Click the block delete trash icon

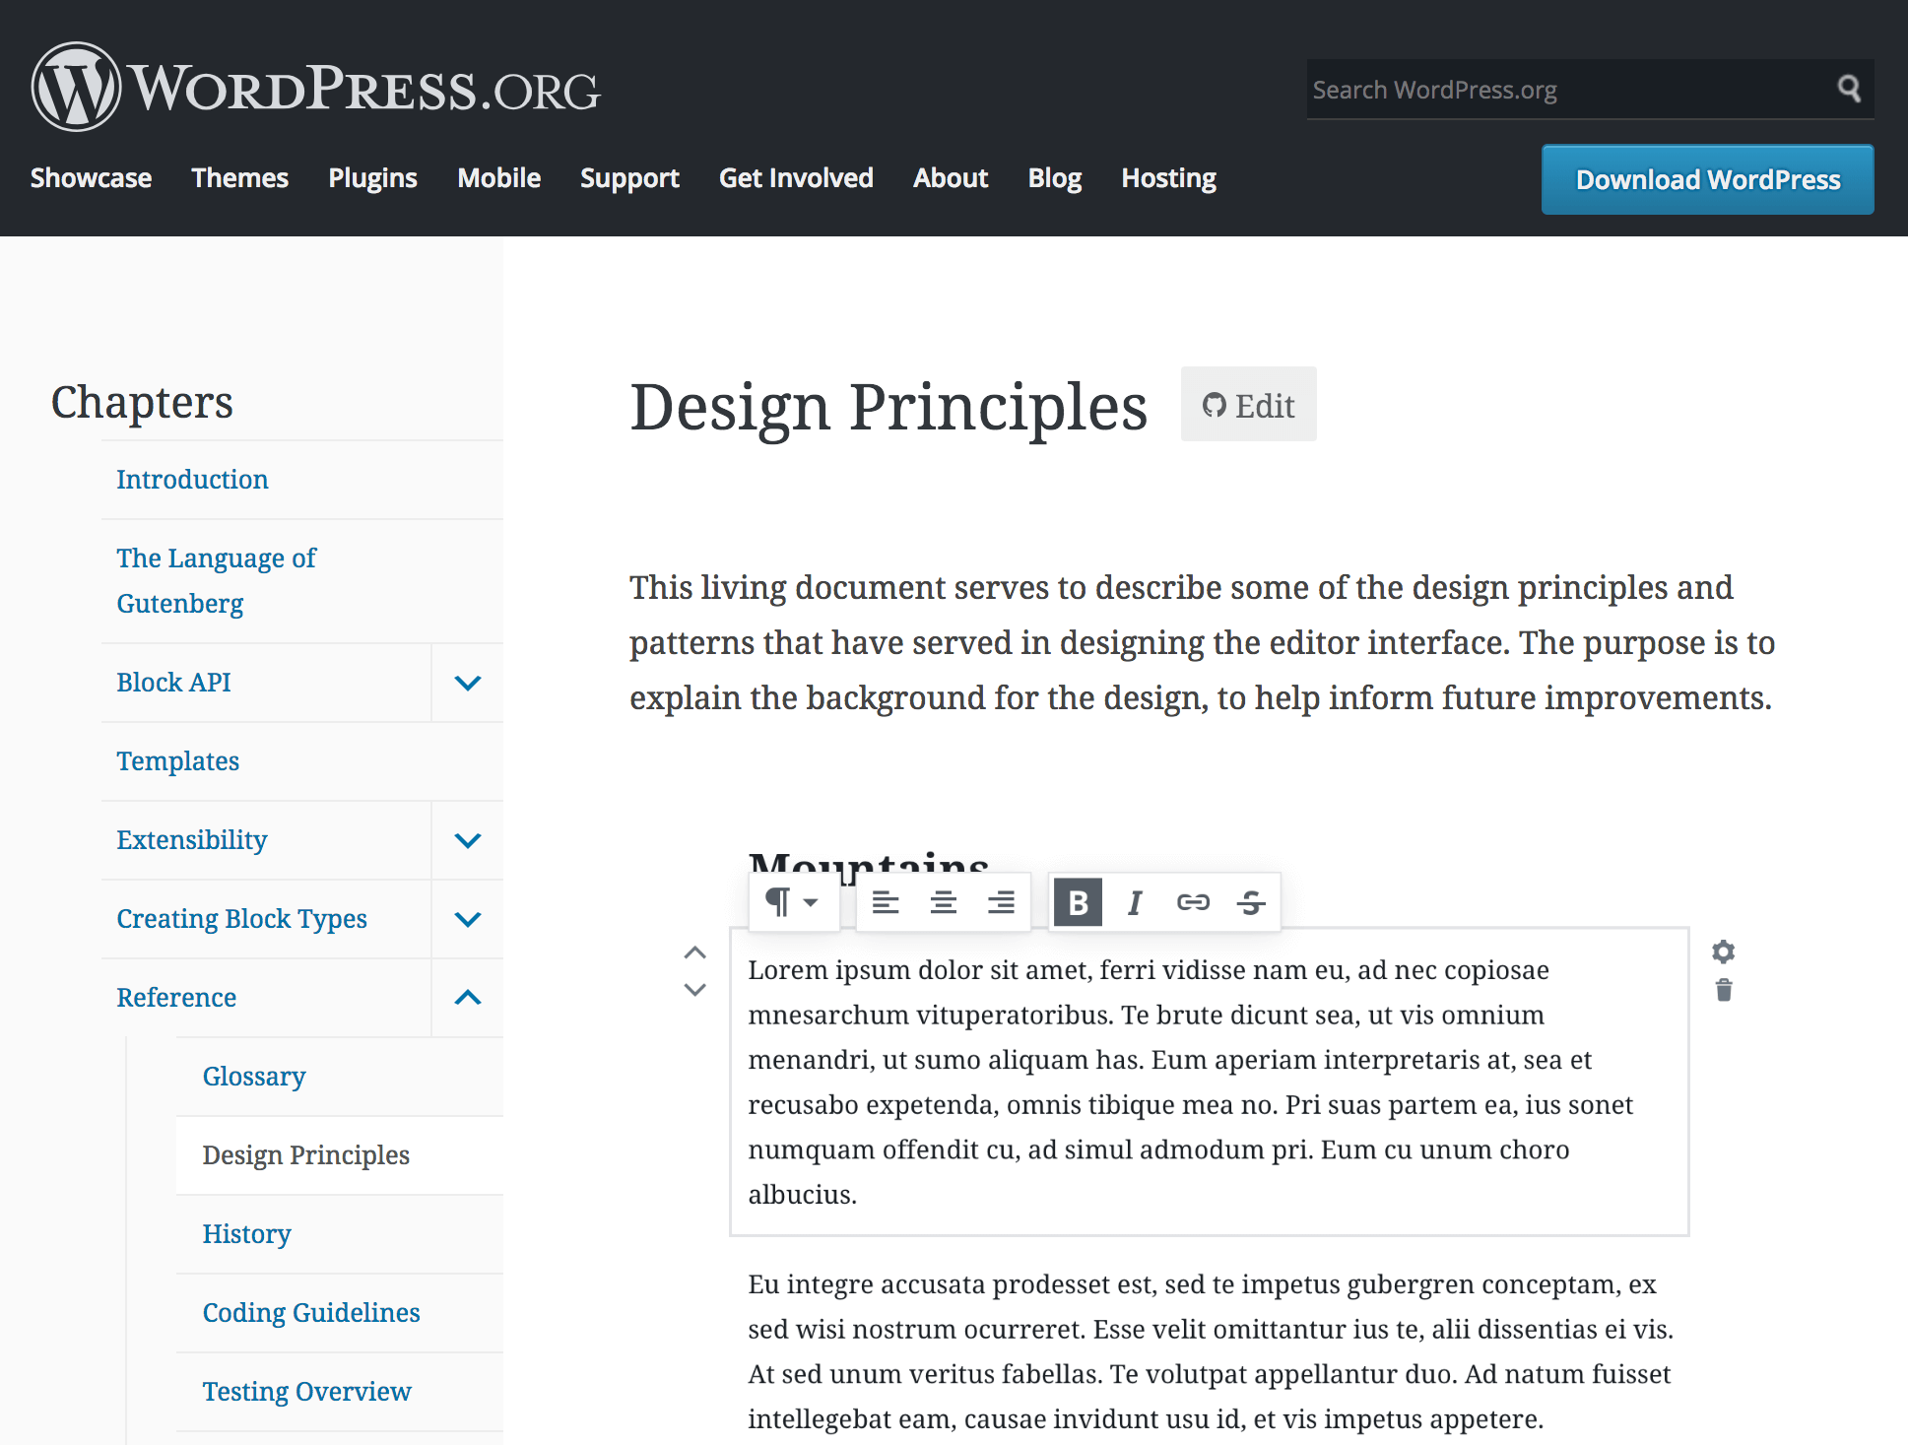[1723, 990]
